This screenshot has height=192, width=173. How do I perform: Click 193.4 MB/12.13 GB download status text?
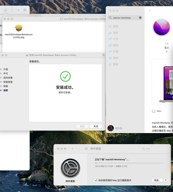point(111,166)
